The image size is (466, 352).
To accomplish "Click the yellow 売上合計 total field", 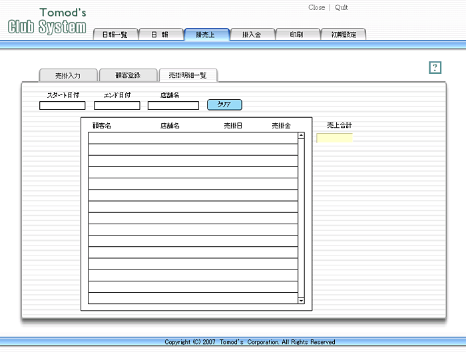I will click(x=334, y=138).
